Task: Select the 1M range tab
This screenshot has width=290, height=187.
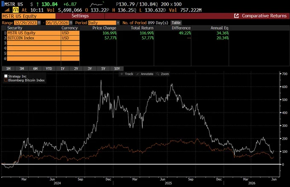Action: pos(9,69)
